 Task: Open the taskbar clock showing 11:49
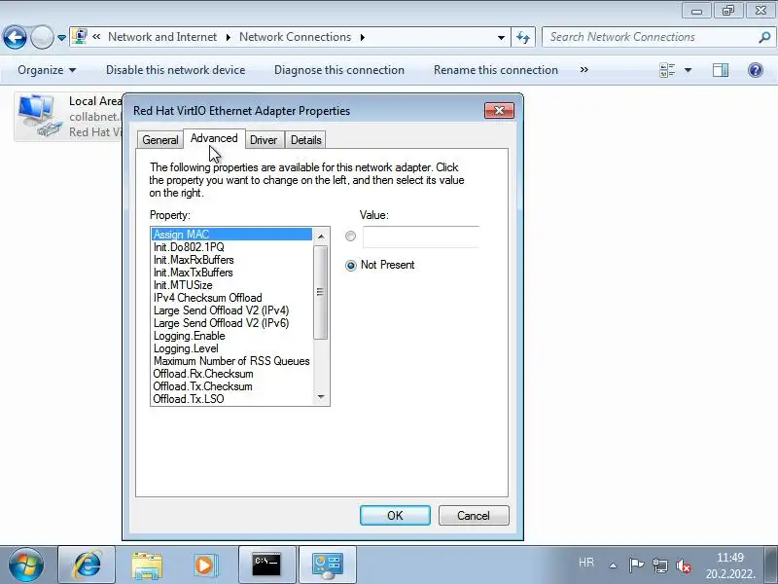[x=730, y=566]
